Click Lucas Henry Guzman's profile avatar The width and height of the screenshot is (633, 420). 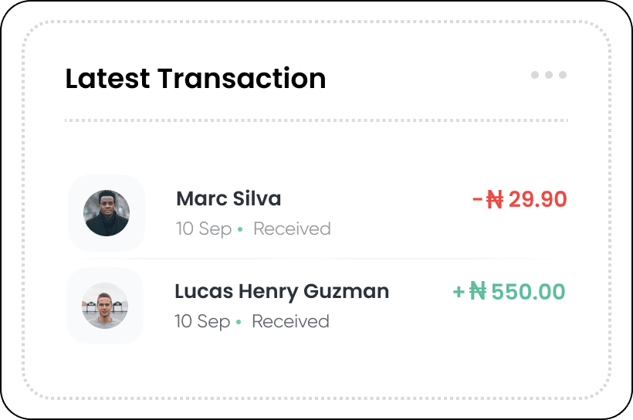coord(105,306)
